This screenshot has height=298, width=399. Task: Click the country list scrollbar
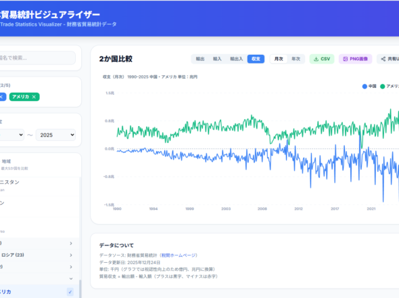[80, 289]
